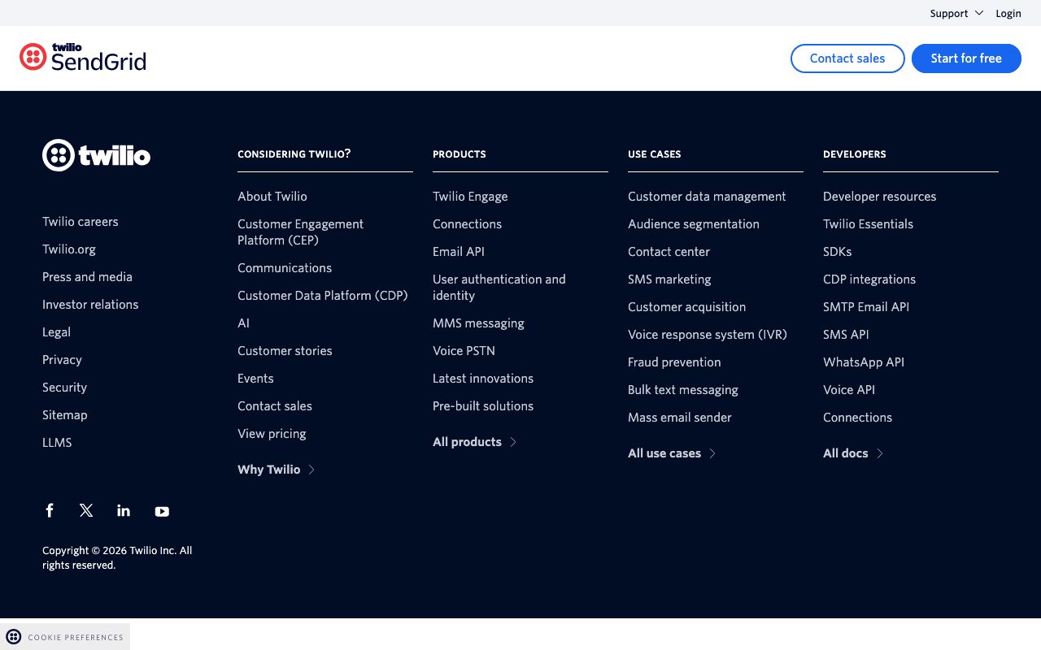Open Mass email sender link

[680, 418]
